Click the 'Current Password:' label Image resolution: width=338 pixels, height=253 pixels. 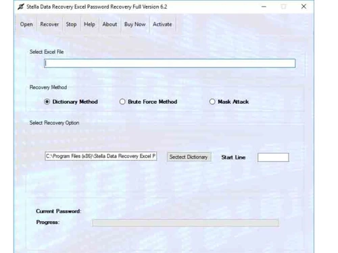pyautogui.click(x=59, y=211)
